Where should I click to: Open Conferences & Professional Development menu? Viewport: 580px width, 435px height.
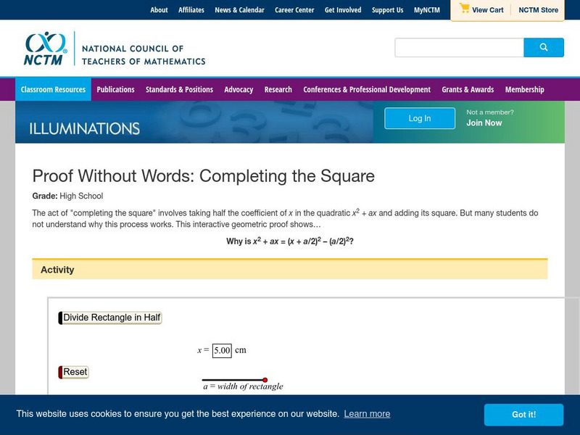coord(367,90)
